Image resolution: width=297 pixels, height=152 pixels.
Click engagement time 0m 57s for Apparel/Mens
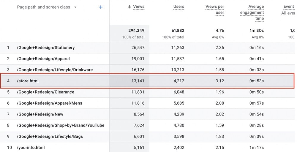click(x=257, y=103)
